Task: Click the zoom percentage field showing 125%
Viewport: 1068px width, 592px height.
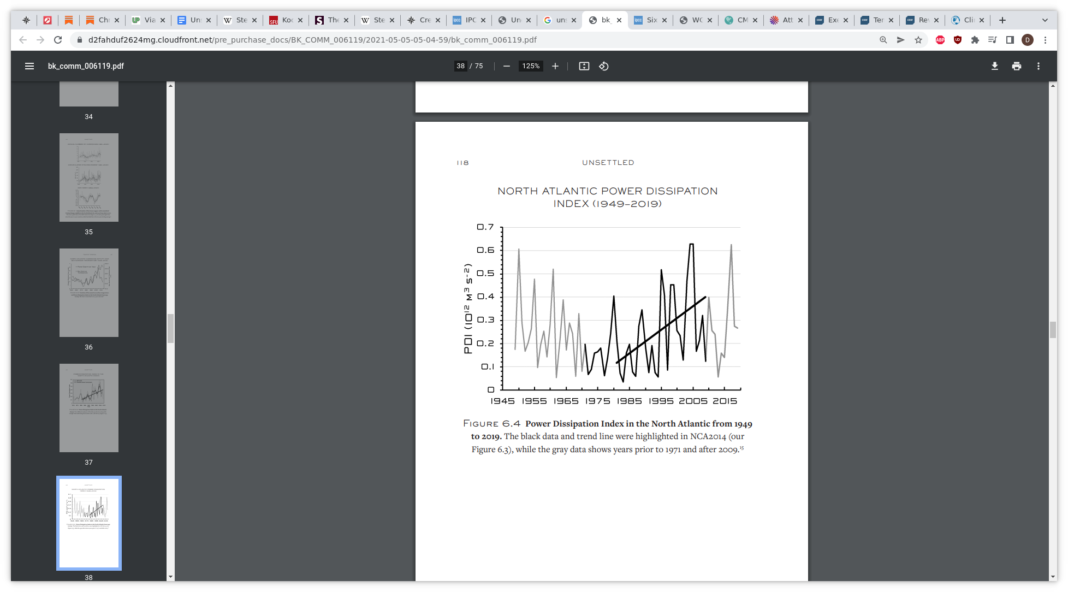Action: point(531,66)
